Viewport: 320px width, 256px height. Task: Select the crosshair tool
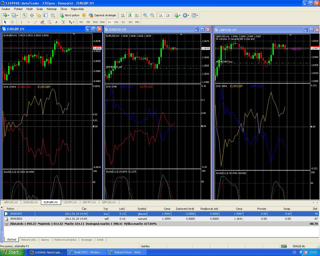pos(12,22)
